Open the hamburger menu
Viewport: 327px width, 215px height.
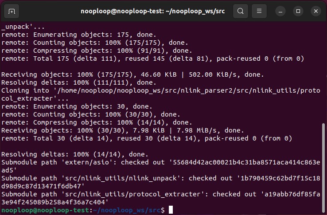click(260, 11)
